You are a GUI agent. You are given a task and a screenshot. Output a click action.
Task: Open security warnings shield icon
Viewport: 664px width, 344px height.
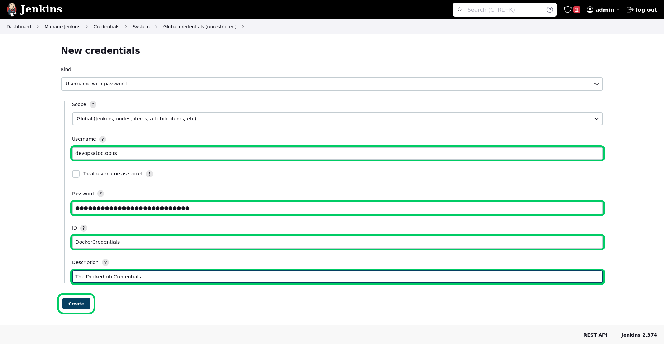click(x=568, y=10)
